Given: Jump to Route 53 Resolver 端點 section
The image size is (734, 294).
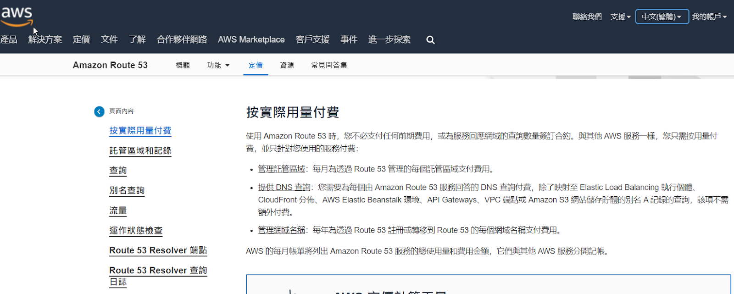Looking at the screenshot, I should tap(158, 250).
